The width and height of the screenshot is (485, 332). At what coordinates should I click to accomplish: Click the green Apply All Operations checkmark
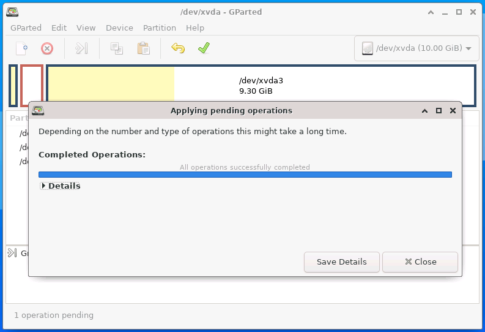(x=204, y=48)
